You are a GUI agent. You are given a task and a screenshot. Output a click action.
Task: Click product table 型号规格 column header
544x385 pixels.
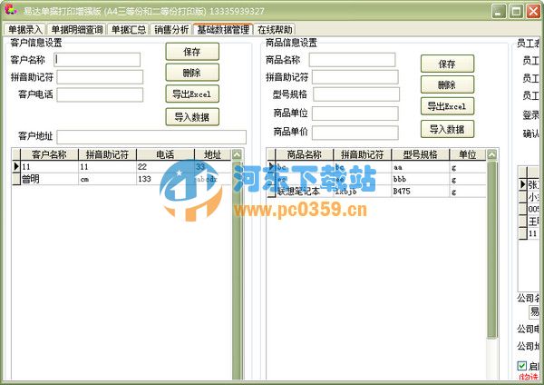421,154
